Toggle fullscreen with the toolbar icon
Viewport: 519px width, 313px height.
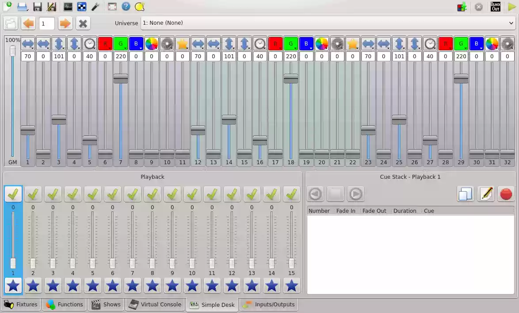click(x=112, y=7)
